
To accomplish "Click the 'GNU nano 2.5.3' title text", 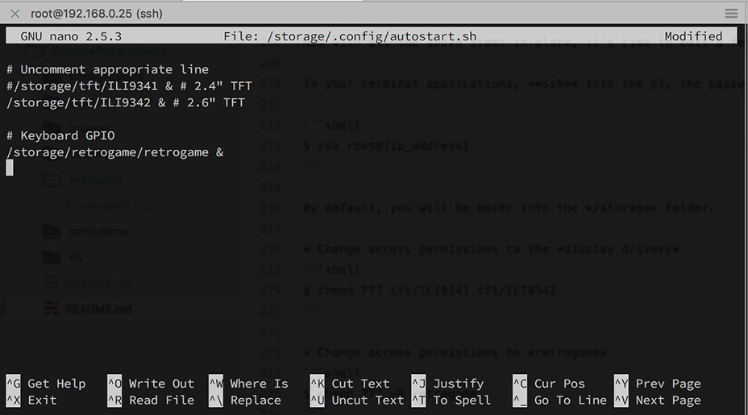I will 71,36.
